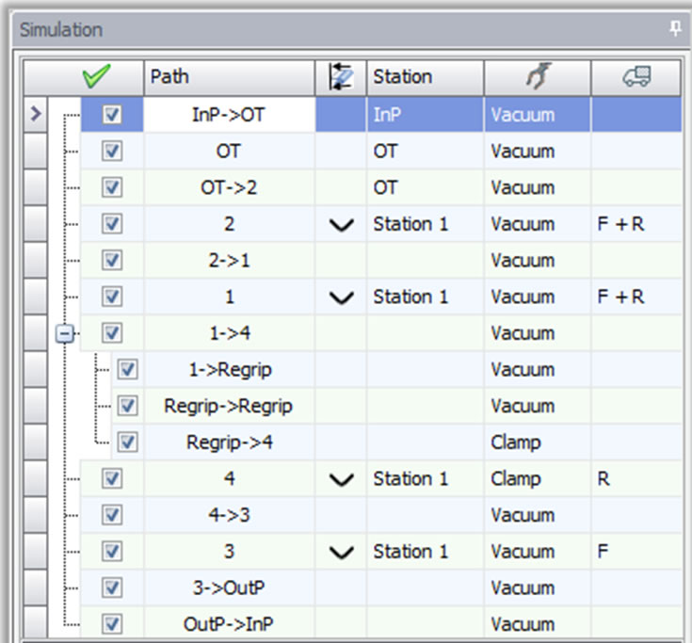Click the vehicle icon column header
This screenshot has height=643, width=692.
(637, 77)
